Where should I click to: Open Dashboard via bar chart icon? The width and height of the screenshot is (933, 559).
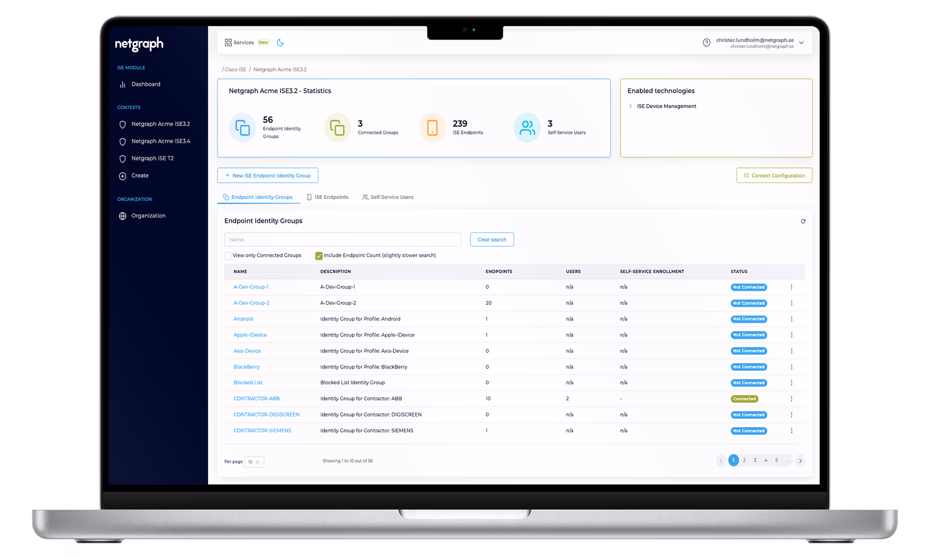click(122, 84)
